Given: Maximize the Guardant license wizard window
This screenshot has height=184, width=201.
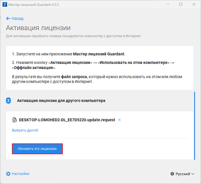Looking at the screenshot, I should tap(181, 5).
